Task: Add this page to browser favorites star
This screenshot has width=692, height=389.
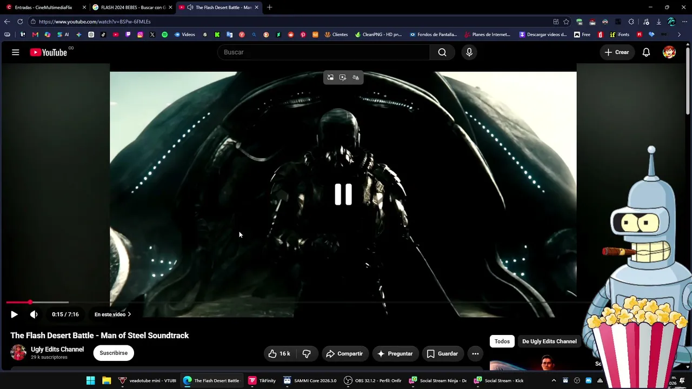Action: (566, 22)
